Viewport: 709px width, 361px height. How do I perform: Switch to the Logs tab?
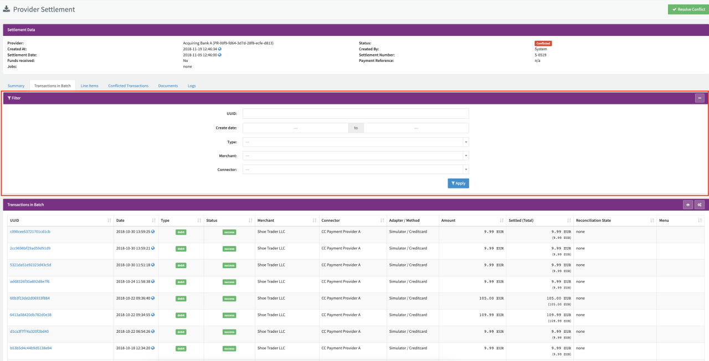pyautogui.click(x=191, y=86)
